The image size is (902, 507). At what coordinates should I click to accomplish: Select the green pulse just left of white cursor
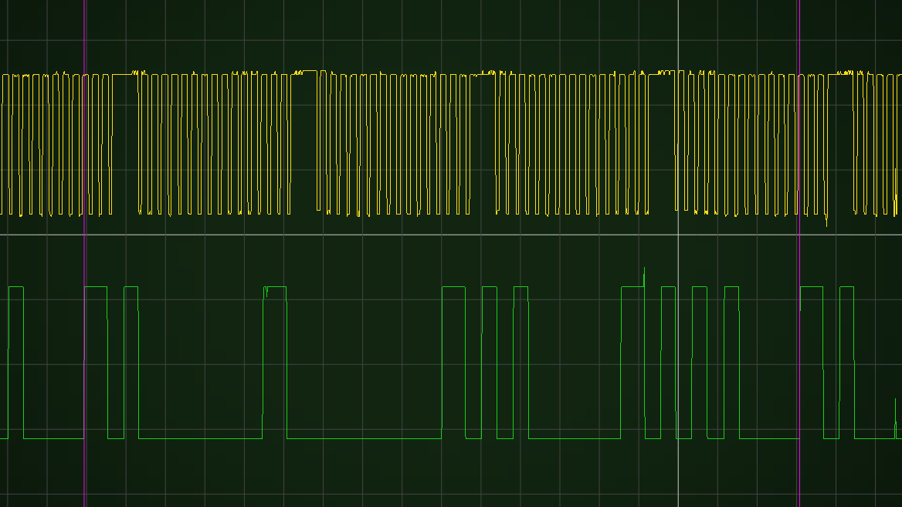click(x=668, y=287)
